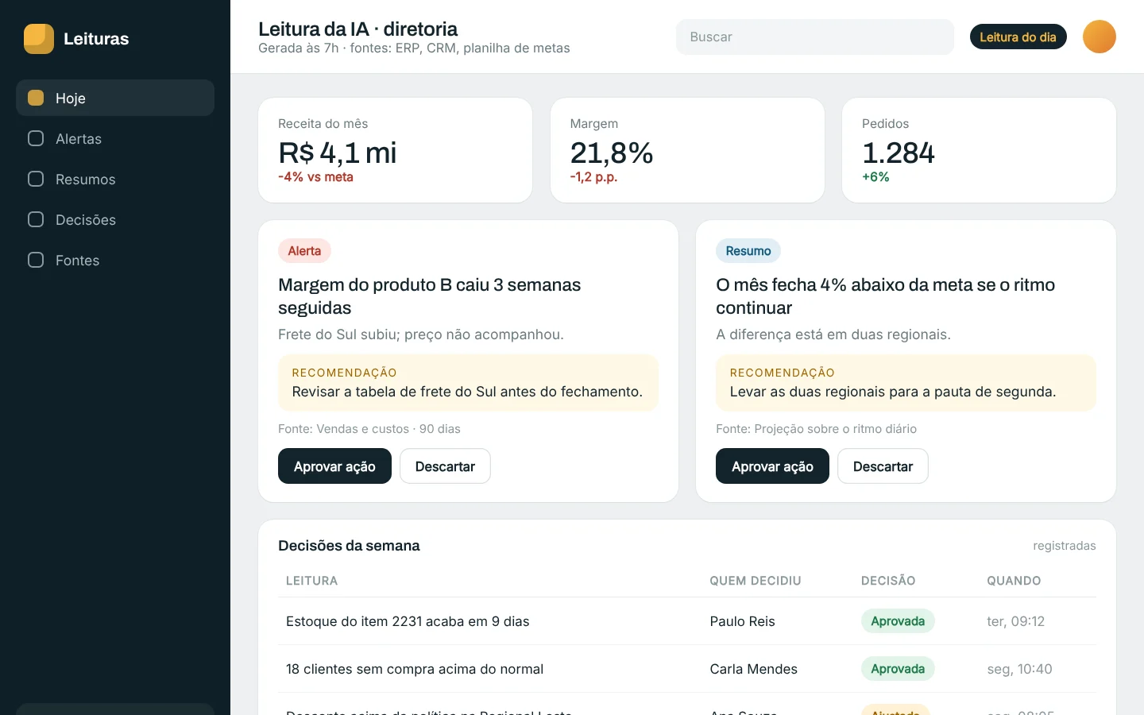This screenshot has width=1144, height=715.
Task: Click Aprovada badge in Paulo Reis row
Action: (x=898, y=621)
